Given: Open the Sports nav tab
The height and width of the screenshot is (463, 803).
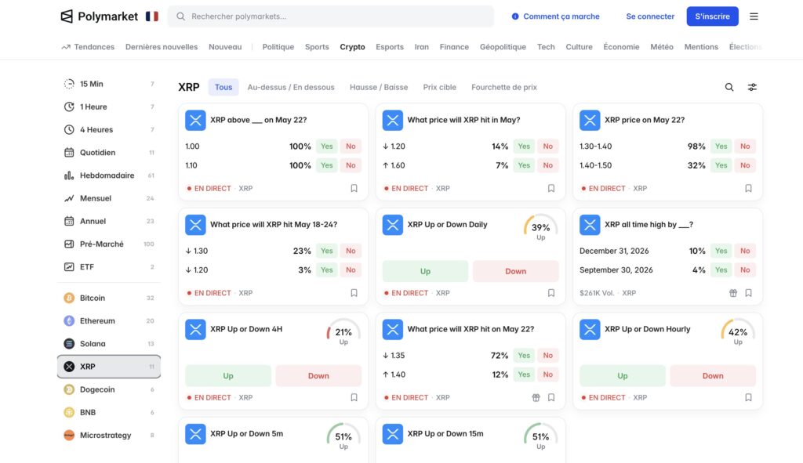Looking at the screenshot, I should (317, 46).
